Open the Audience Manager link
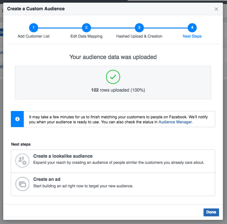Screen dimensions: 227x224 pyautogui.click(x=175, y=122)
